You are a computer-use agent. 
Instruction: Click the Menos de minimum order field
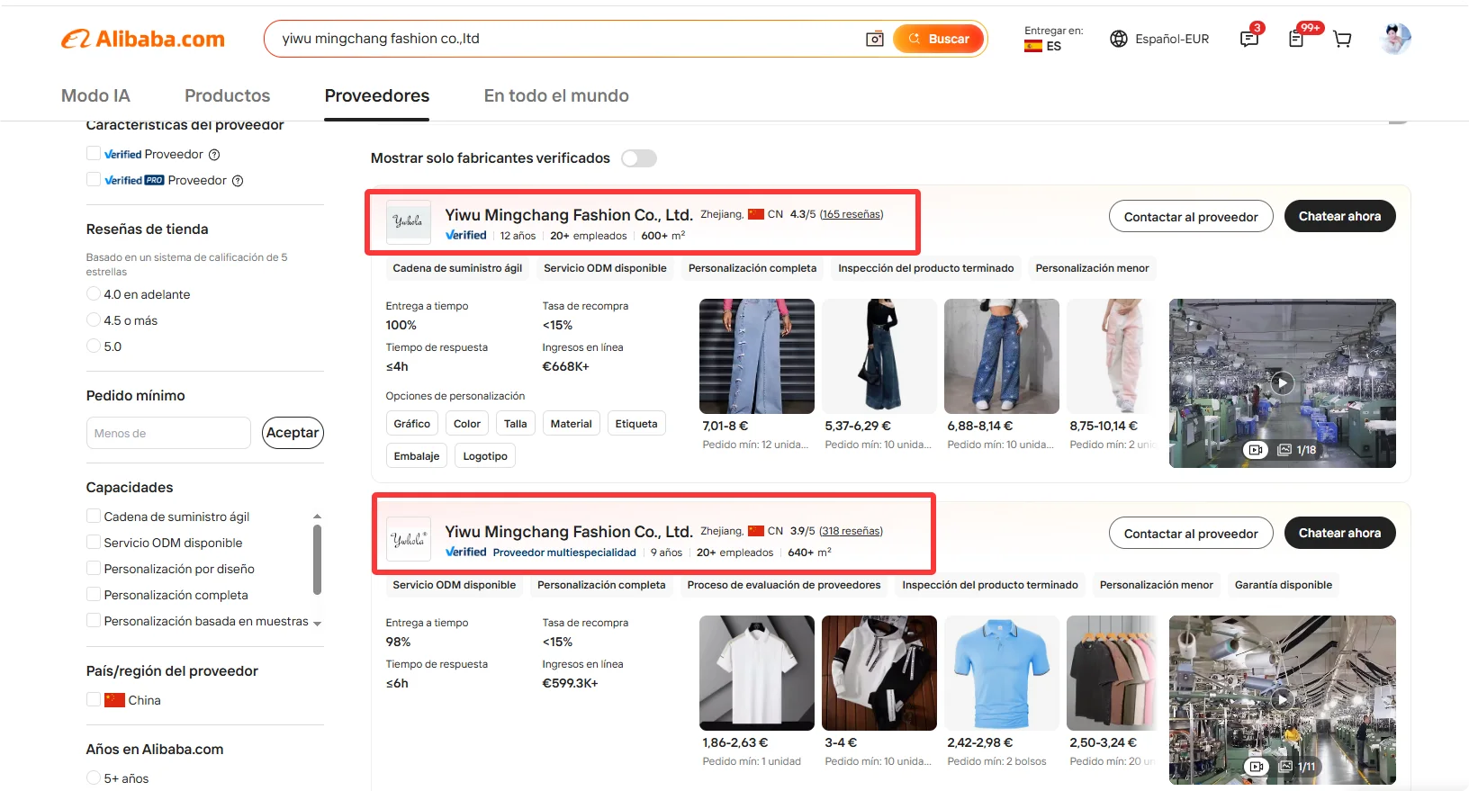click(168, 433)
